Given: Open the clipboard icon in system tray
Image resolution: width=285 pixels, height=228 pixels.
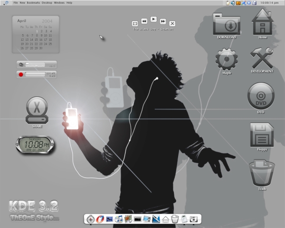Looking at the screenshot, I should tap(228, 3).
